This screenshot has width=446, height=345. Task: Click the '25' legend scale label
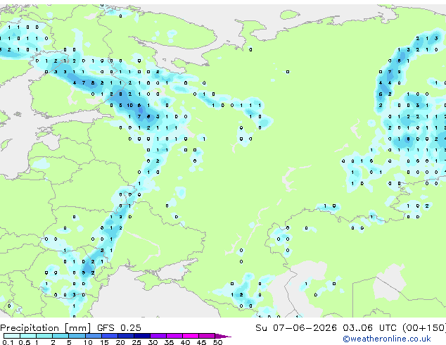136,342
